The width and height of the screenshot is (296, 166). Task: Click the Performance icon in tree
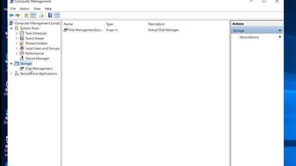tap(22, 53)
